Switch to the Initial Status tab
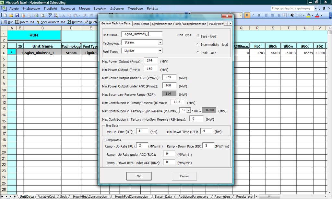The image size is (332, 199). coord(141,24)
